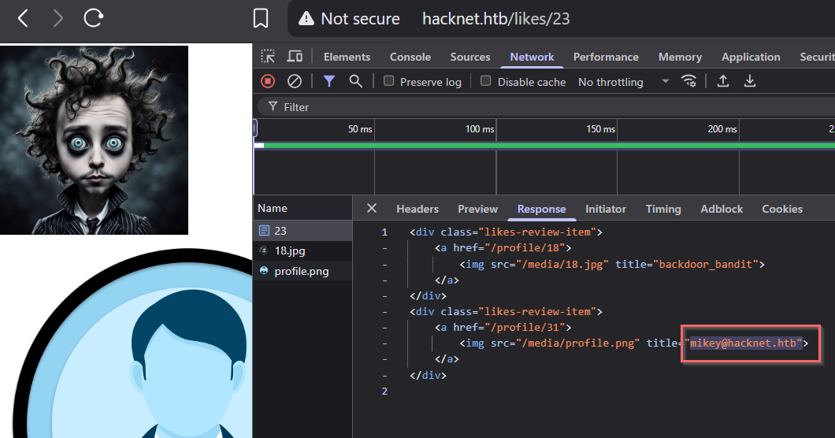Bookmark this page using bookmark icon
This screenshot has height=438, width=835.
coord(260,18)
